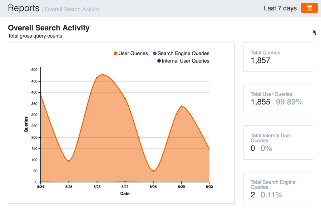Image resolution: width=321 pixels, height=211 pixels.
Task: Select the Last 7 days range label
Action: click(280, 8)
